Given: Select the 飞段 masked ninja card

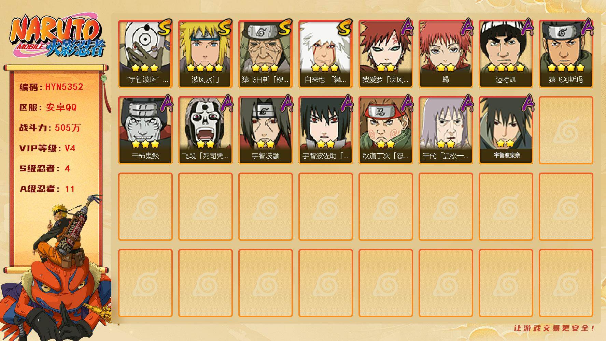Looking at the screenshot, I should (206, 130).
